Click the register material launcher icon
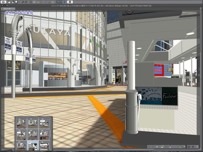This screenshot has width=203, height=152. pyautogui.click(x=197, y=147)
